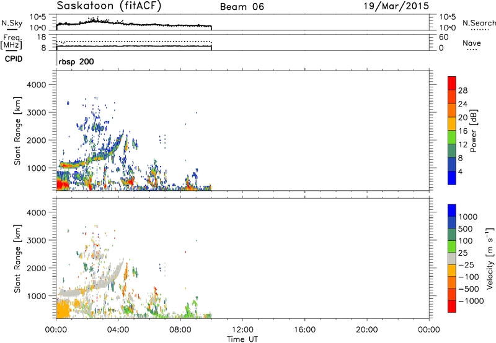Click the '18' frequency axis value
This screenshot has width=496, height=343.
point(42,37)
